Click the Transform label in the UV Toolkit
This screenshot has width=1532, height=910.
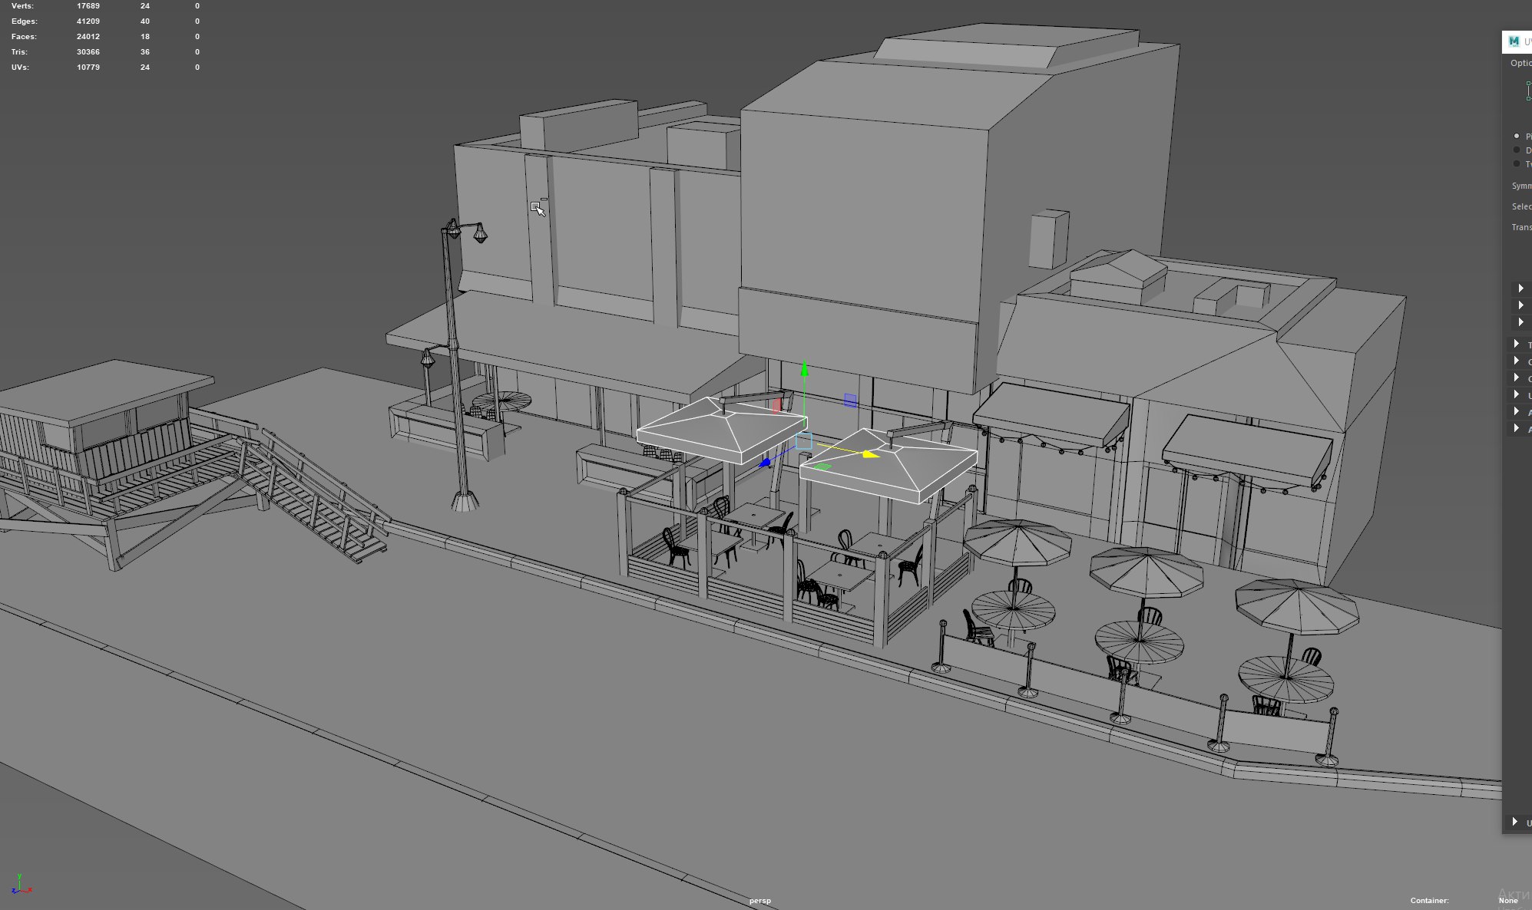click(x=1522, y=227)
